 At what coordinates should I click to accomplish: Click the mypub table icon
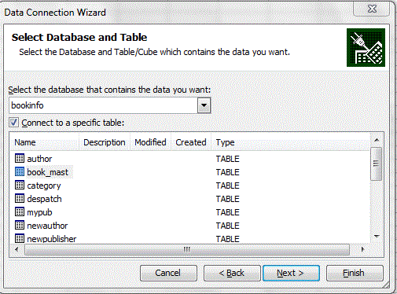tap(20, 211)
